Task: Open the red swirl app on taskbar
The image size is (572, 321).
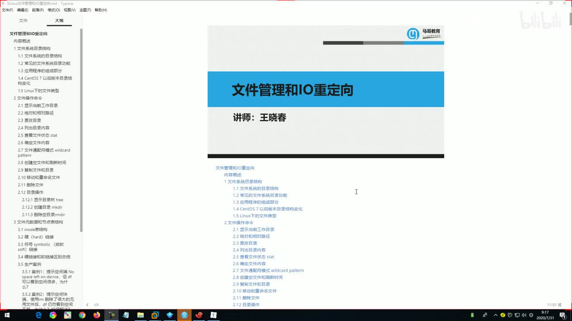Action: [x=199, y=315]
